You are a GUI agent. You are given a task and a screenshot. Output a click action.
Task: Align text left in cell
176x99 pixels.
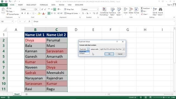pos(49,13)
